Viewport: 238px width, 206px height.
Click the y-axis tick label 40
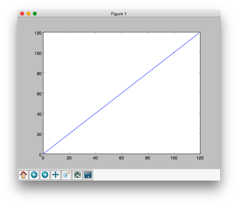coord(39,114)
